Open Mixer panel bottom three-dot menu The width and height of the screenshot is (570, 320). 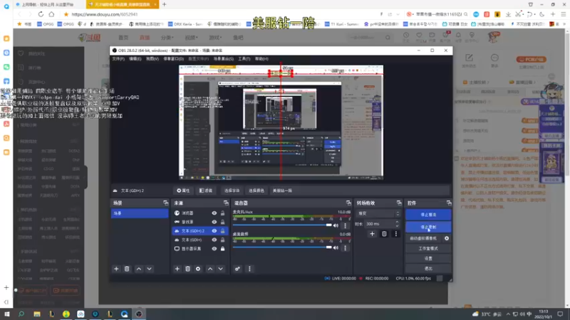tap(249, 269)
